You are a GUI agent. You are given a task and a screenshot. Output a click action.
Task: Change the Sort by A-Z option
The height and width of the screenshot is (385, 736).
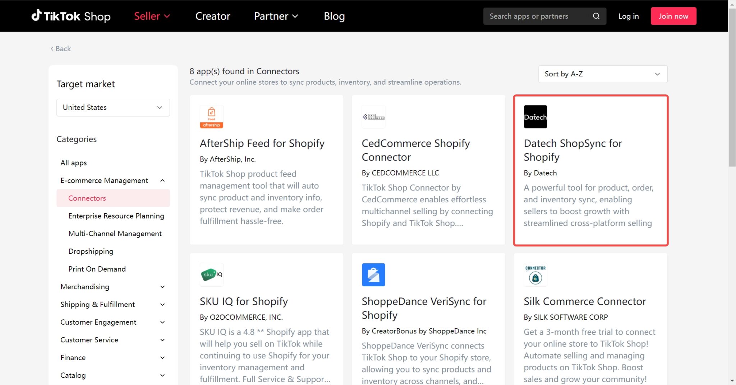point(602,74)
